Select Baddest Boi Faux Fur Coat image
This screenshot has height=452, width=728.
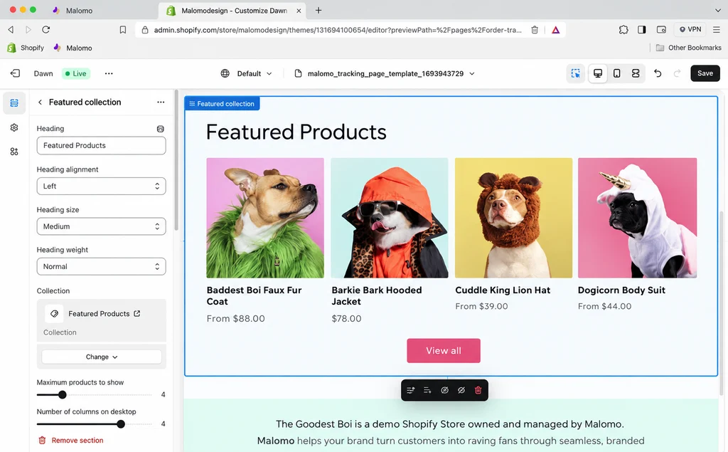click(x=265, y=218)
